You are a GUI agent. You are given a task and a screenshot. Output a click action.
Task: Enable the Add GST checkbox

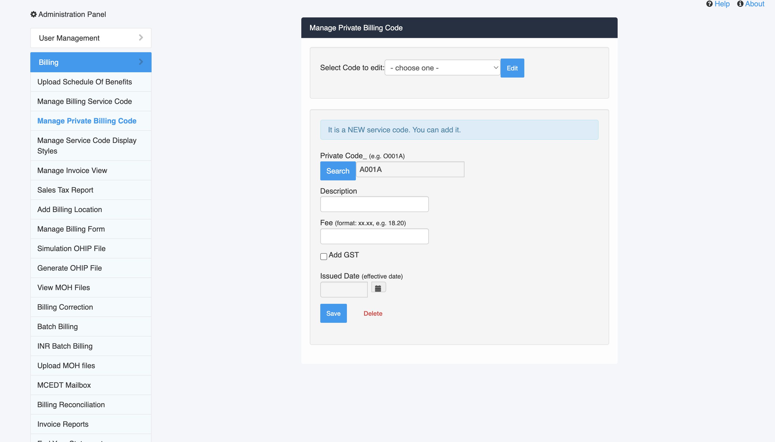pyautogui.click(x=323, y=256)
